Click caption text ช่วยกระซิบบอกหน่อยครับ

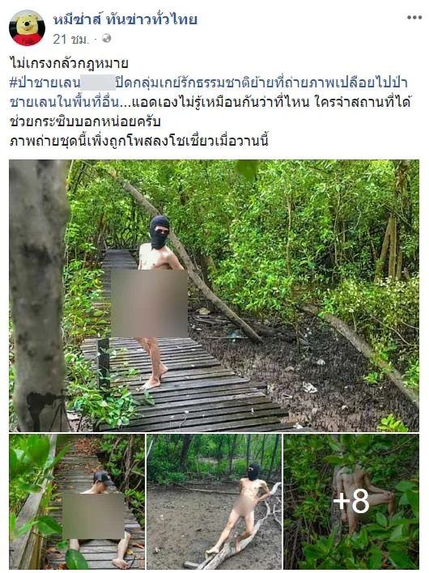pyautogui.click(x=85, y=121)
